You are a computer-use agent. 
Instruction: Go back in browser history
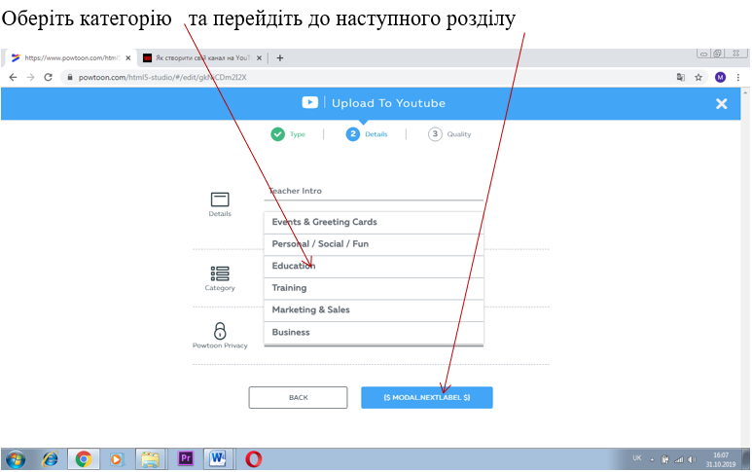[x=13, y=77]
